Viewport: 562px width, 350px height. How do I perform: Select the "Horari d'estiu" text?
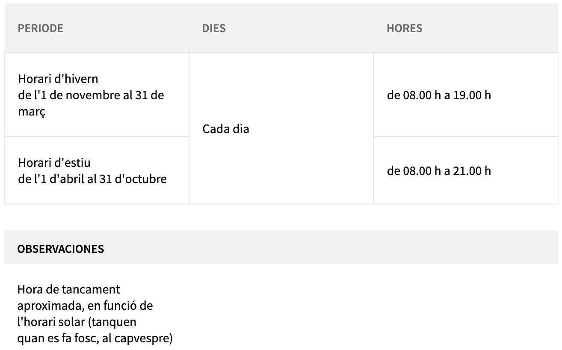click(x=54, y=163)
